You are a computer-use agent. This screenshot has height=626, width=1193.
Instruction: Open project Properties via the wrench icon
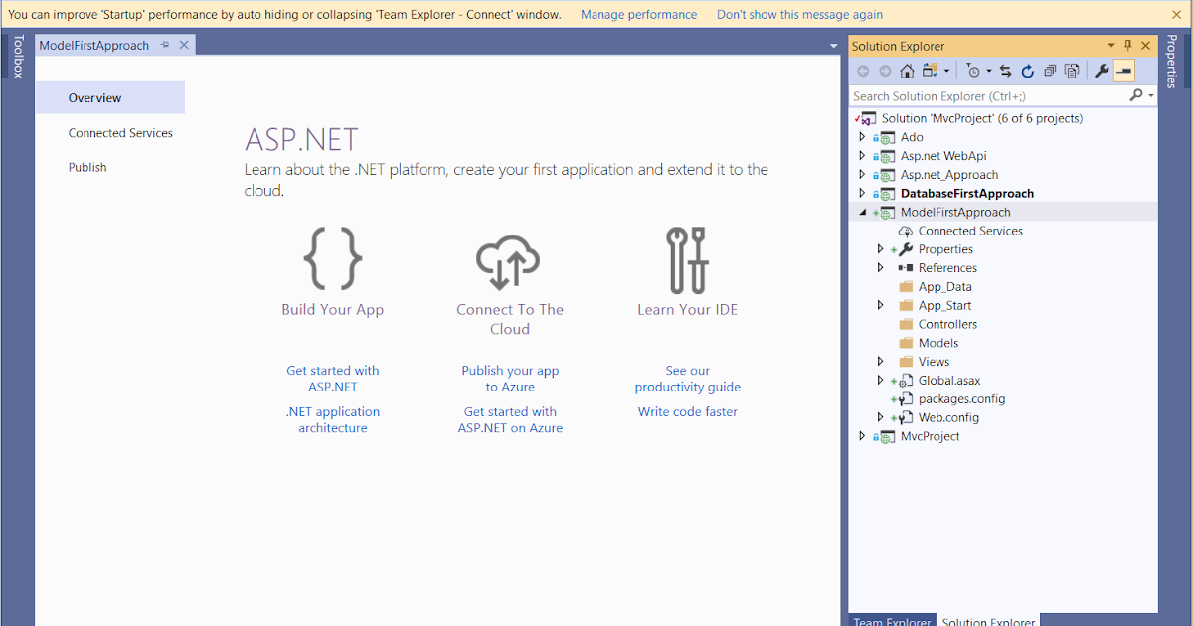pyautogui.click(x=1103, y=71)
